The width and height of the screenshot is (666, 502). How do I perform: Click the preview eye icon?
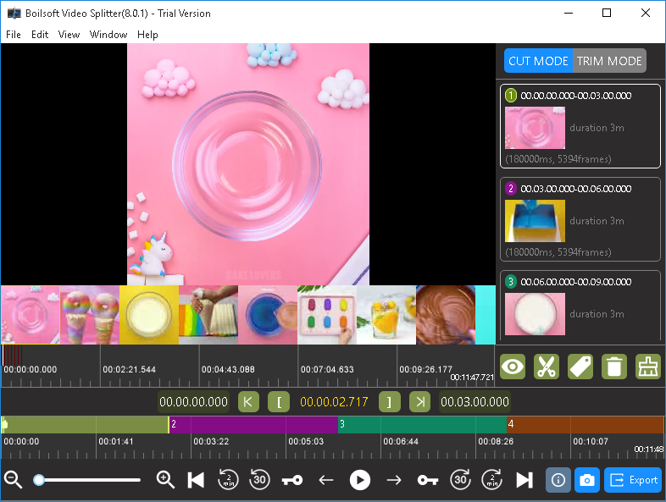point(513,367)
